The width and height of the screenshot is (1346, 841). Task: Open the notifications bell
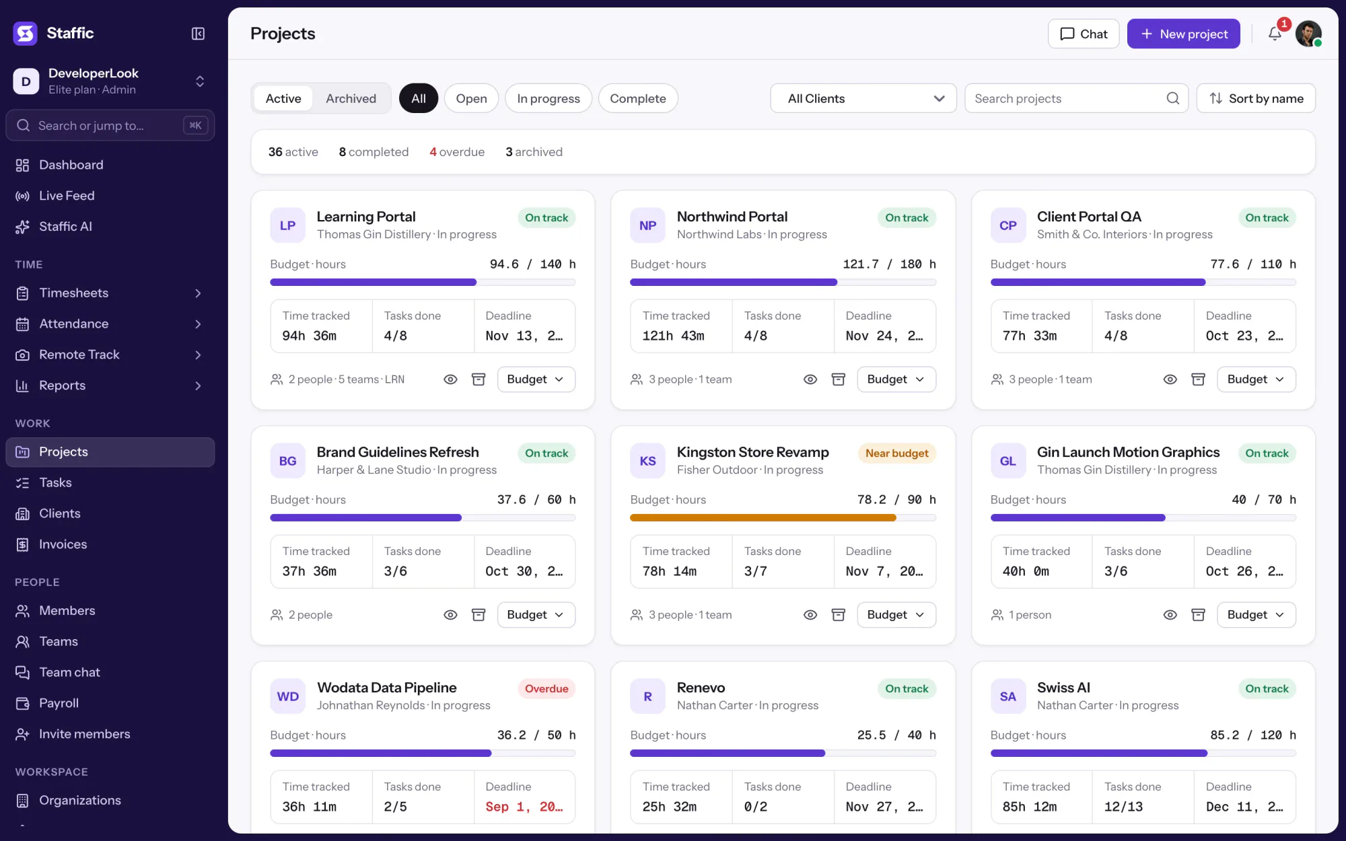click(x=1275, y=34)
